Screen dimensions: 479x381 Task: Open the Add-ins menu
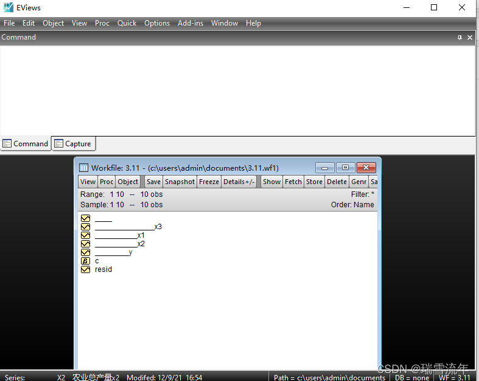(x=191, y=23)
